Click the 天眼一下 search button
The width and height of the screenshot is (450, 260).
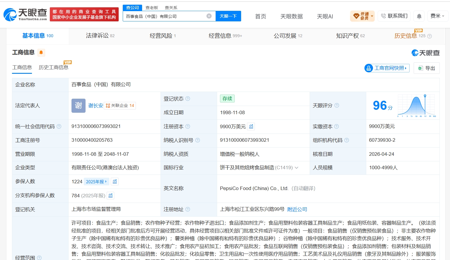228,16
